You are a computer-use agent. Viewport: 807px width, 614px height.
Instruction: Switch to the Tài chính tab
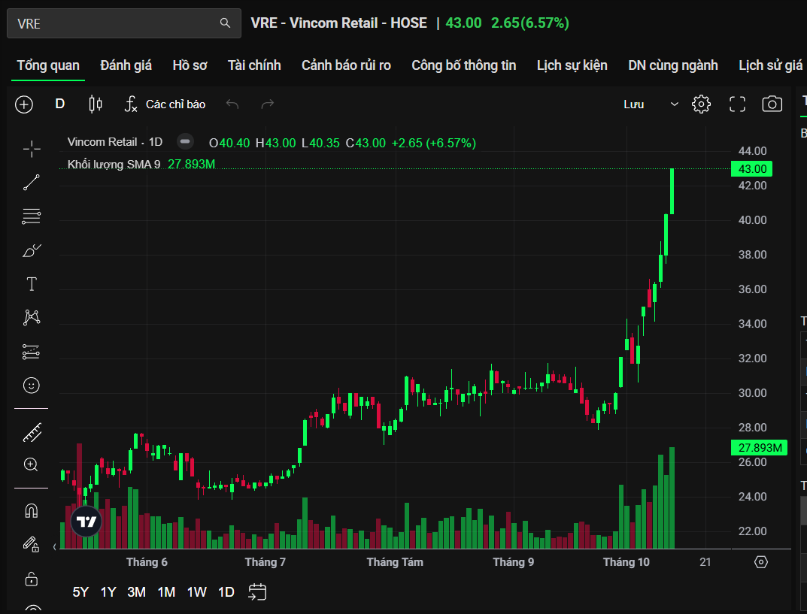tap(254, 65)
